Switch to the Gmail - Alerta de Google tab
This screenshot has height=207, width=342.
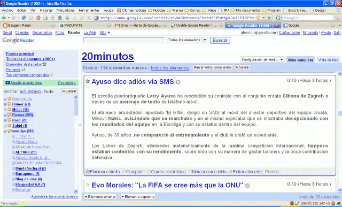pyautogui.click(x=141, y=25)
